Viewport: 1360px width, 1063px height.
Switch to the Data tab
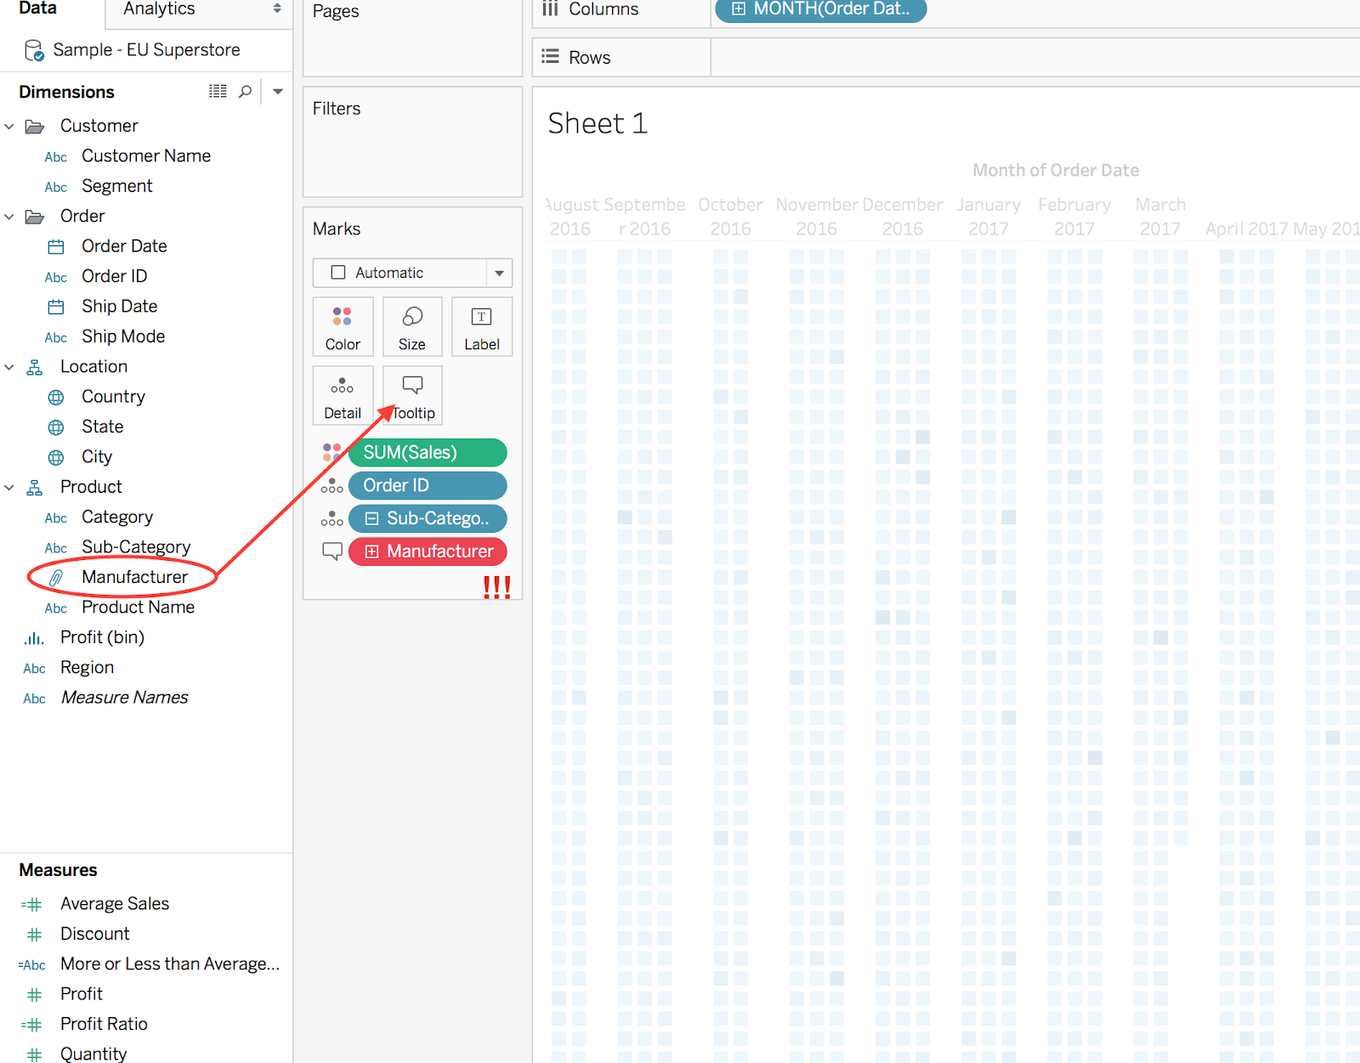37,8
